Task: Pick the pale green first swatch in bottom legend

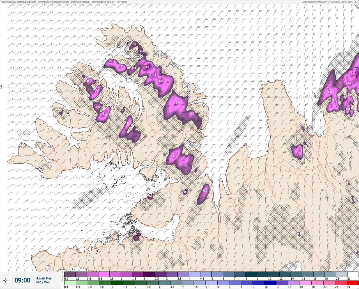Action: 70,283
